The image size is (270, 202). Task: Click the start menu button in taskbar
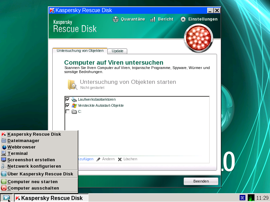[6, 198]
